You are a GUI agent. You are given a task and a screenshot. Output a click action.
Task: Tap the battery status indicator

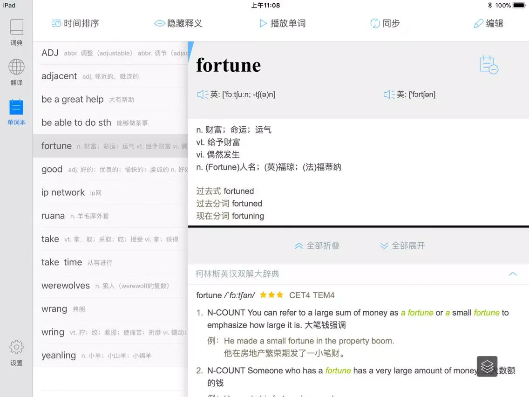pyautogui.click(x=519, y=6)
